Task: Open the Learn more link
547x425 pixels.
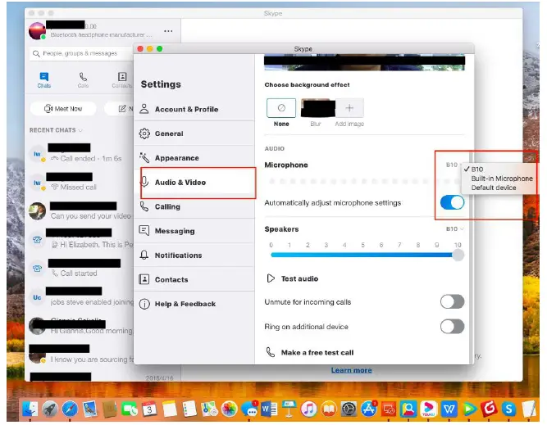Action: (x=351, y=370)
